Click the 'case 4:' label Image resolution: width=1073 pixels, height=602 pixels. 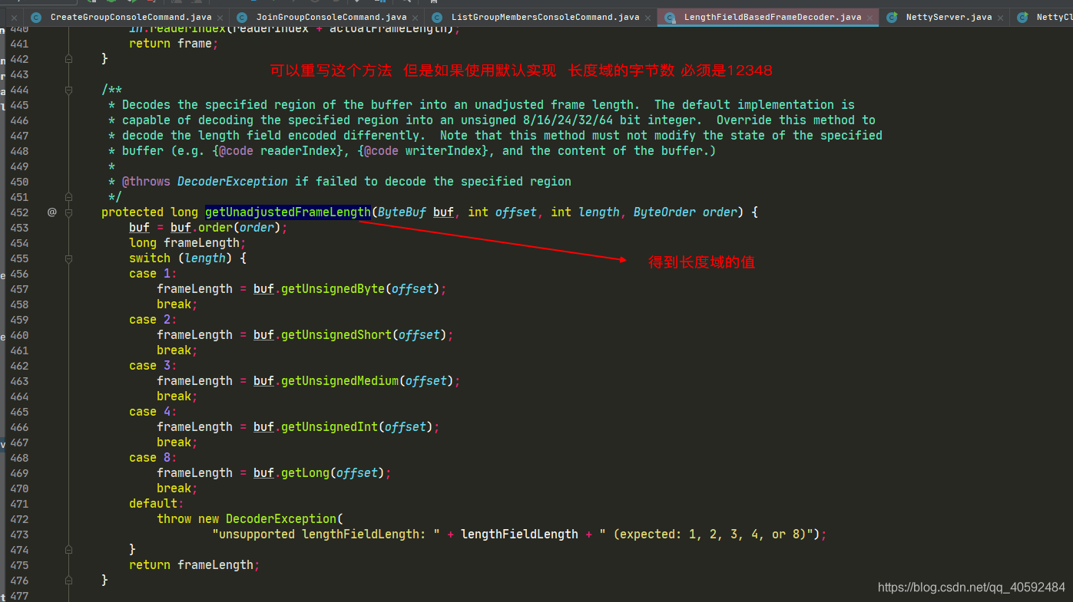click(153, 412)
